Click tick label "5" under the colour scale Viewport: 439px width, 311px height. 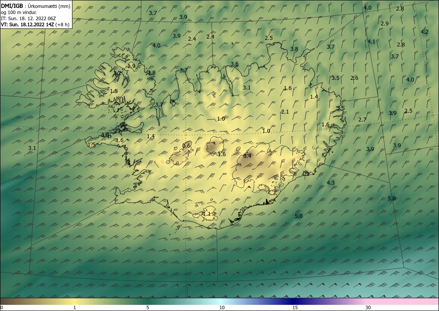148,308
